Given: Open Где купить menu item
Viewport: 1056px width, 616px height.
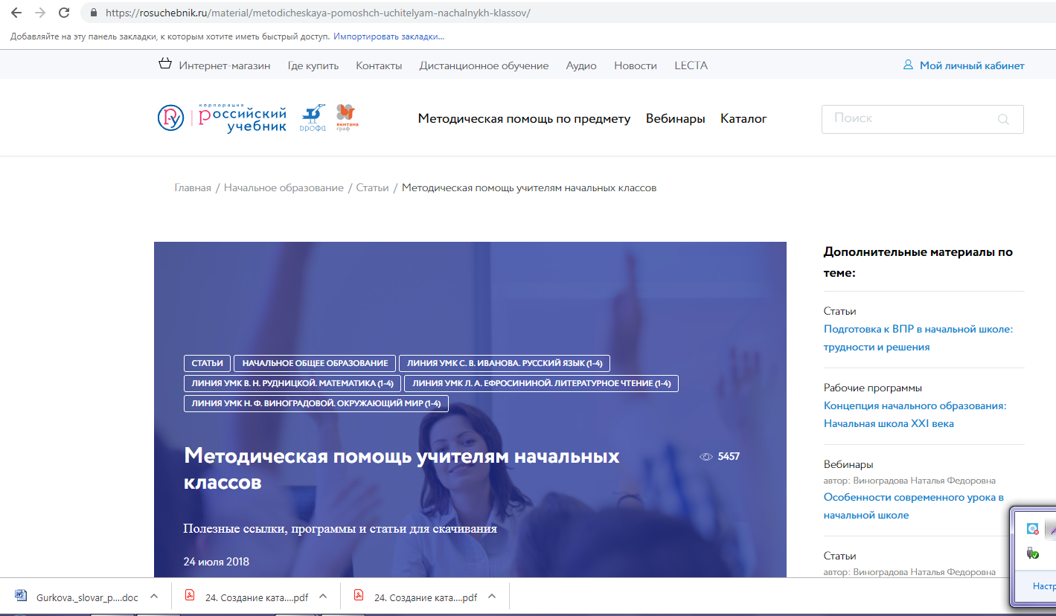Looking at the screenshot, I should (x=313, y=65).
